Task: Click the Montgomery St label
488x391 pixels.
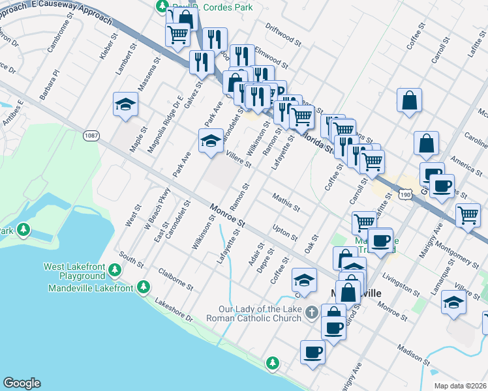Action: [457, 255]
